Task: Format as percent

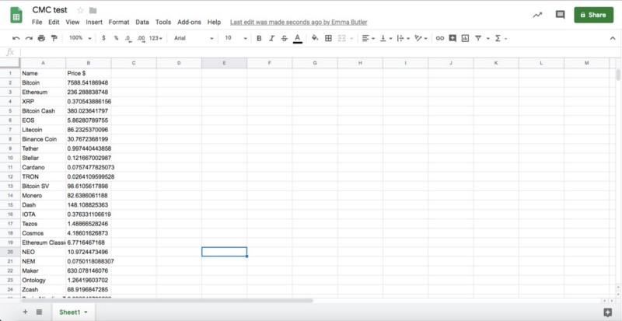Action: point(116,38)
